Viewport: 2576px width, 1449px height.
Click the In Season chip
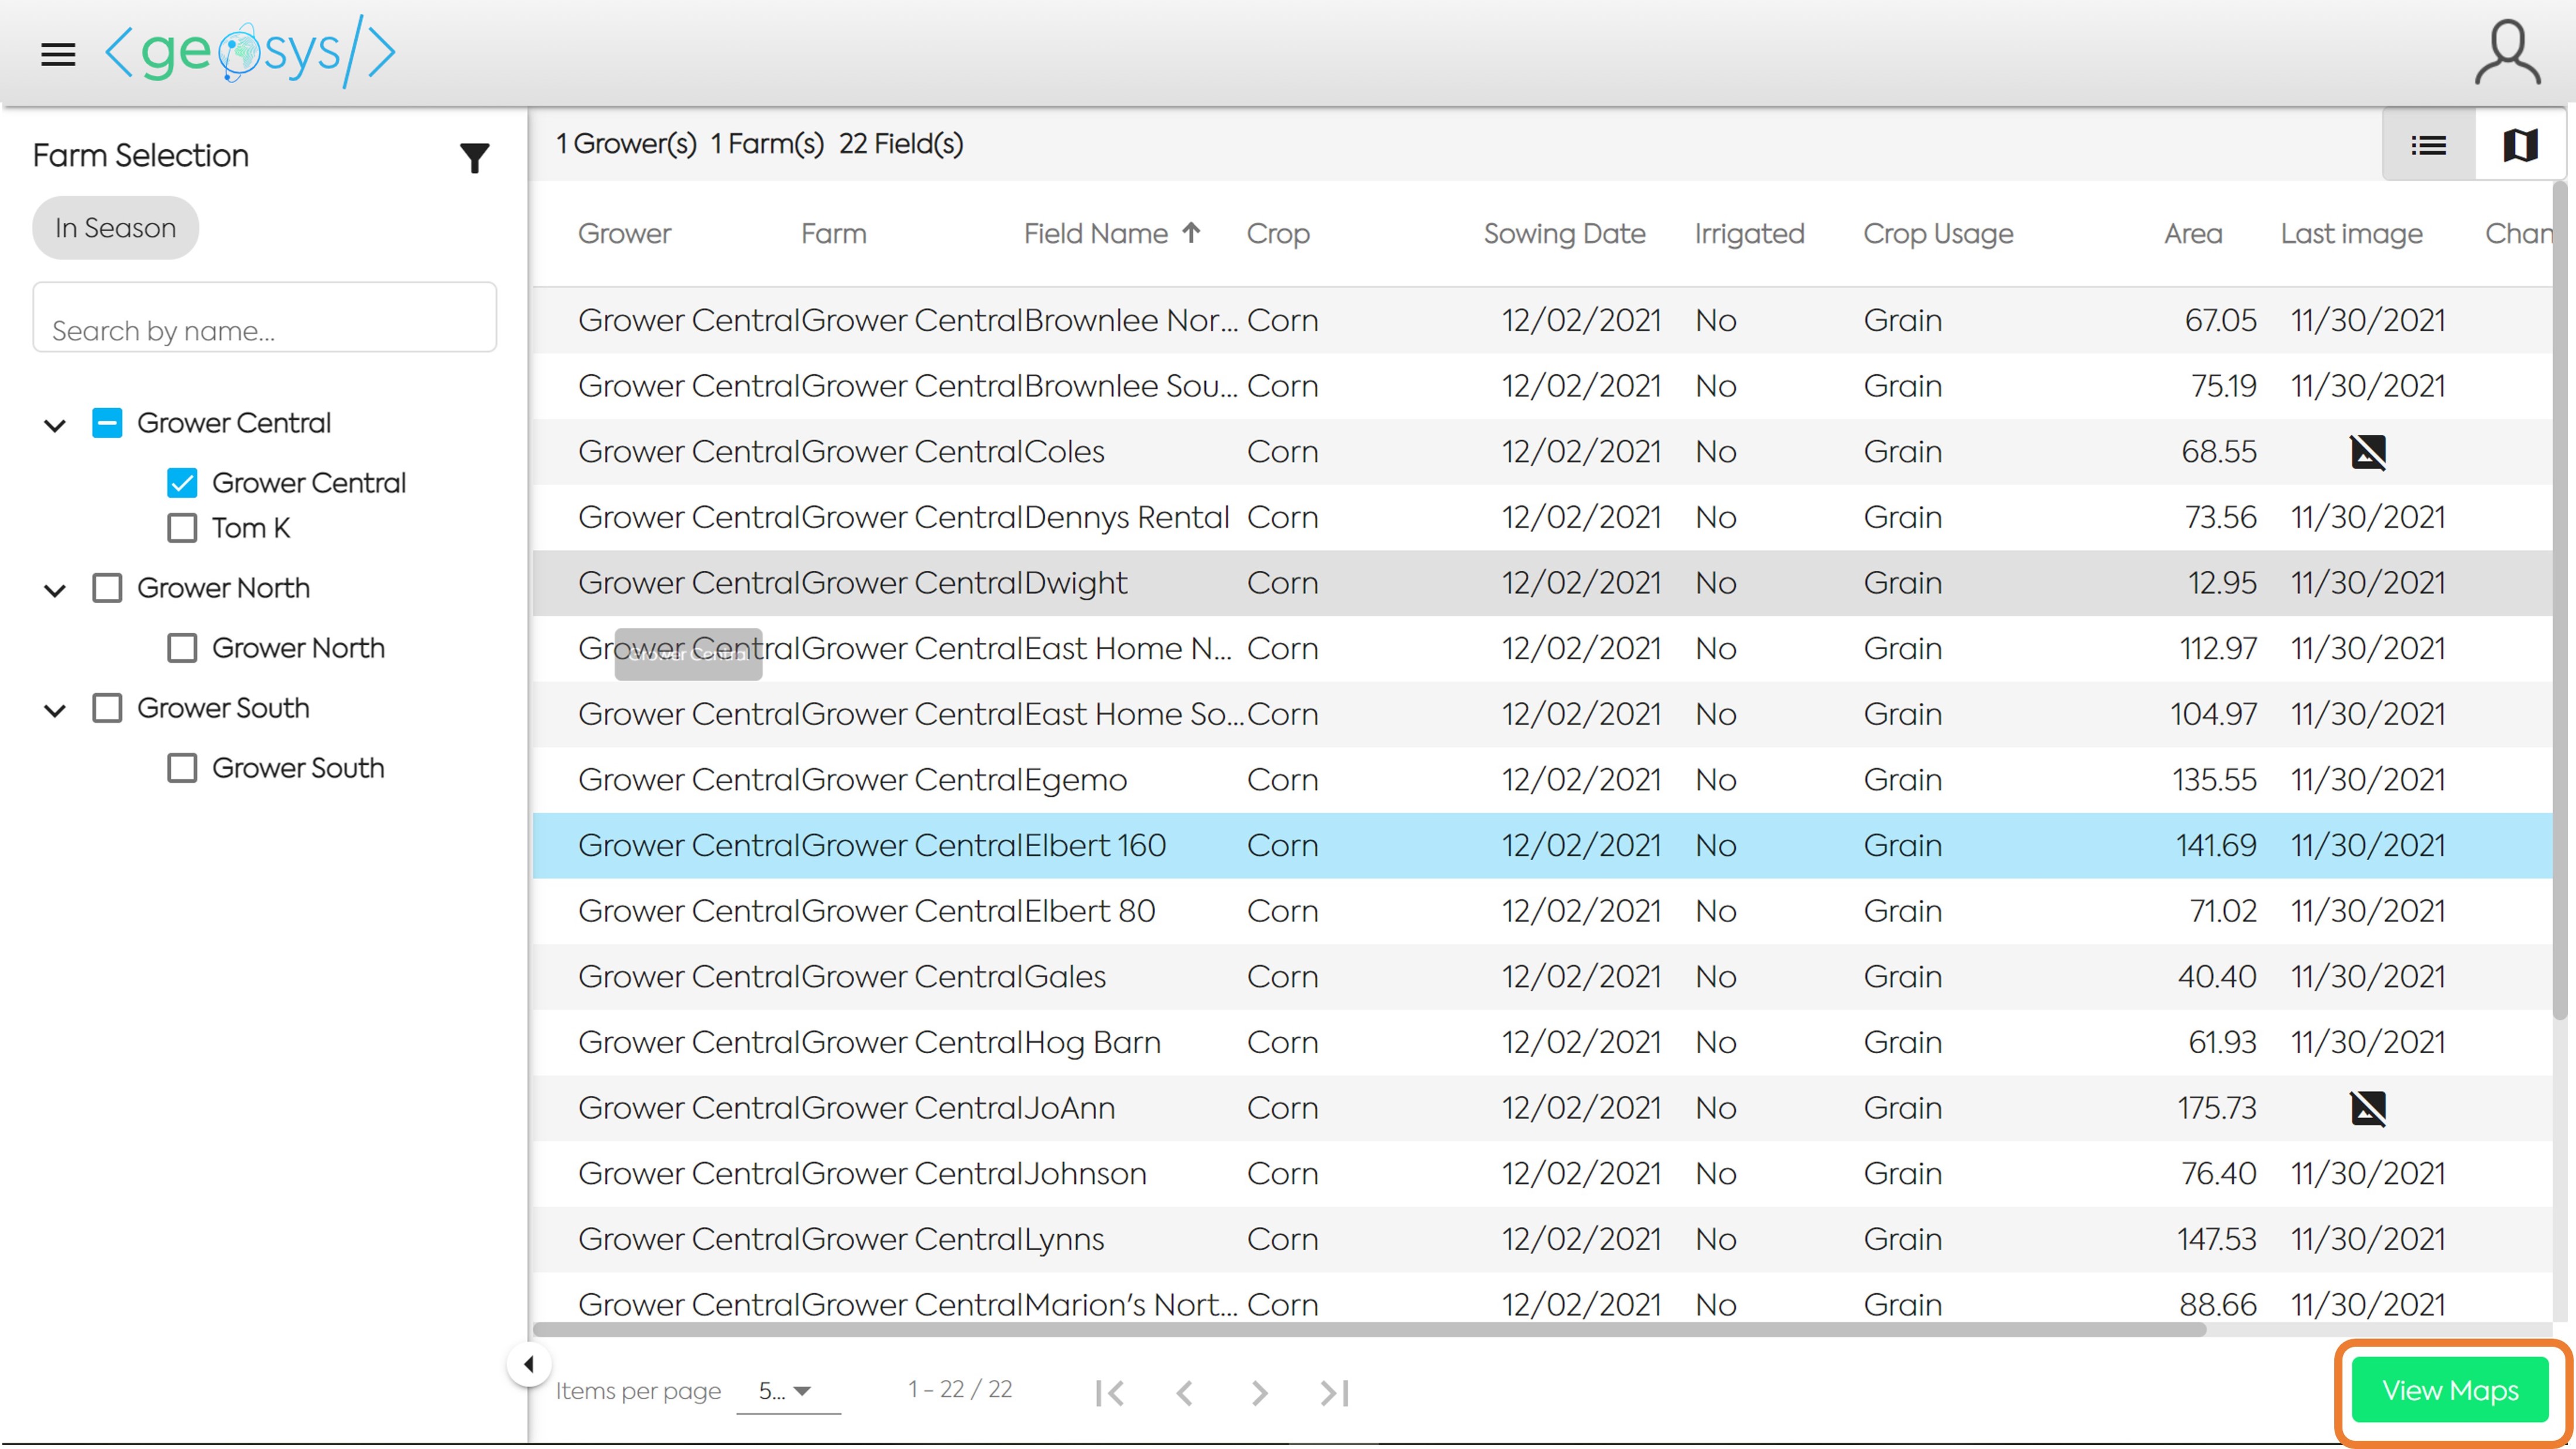pyautogui.click(x=116, y=228)
